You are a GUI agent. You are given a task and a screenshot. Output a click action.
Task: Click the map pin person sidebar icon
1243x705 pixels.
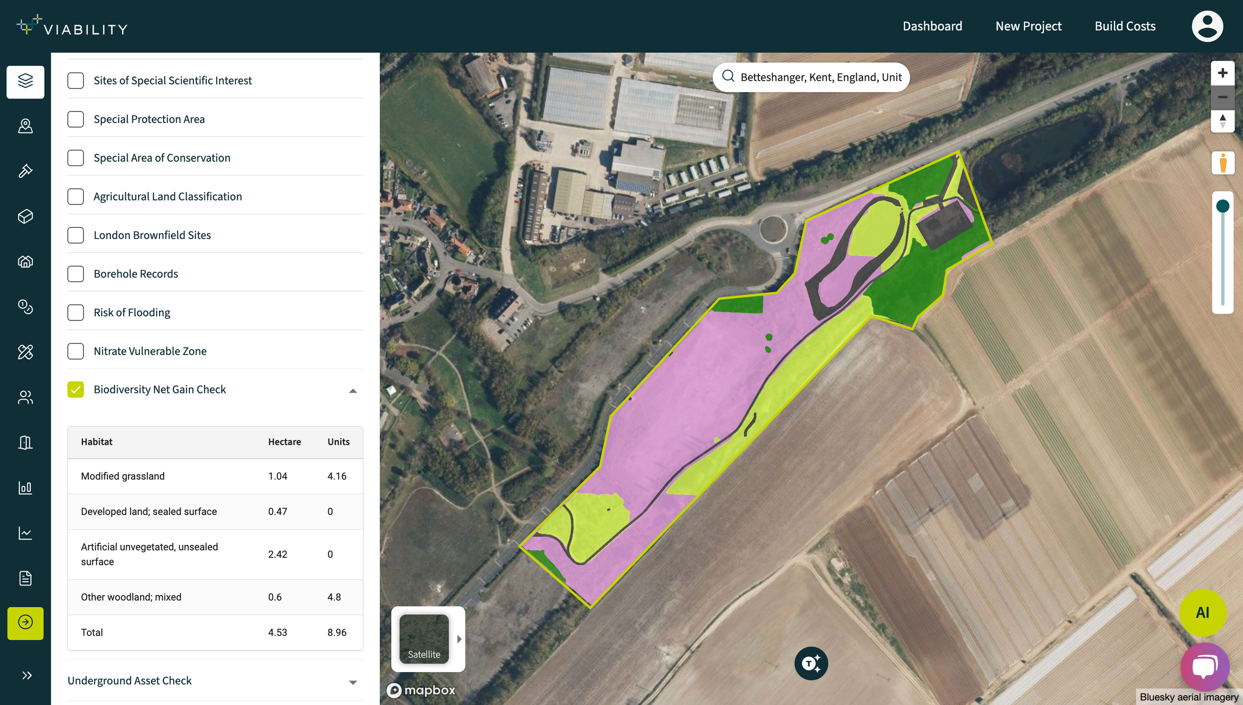coord(25,126)
